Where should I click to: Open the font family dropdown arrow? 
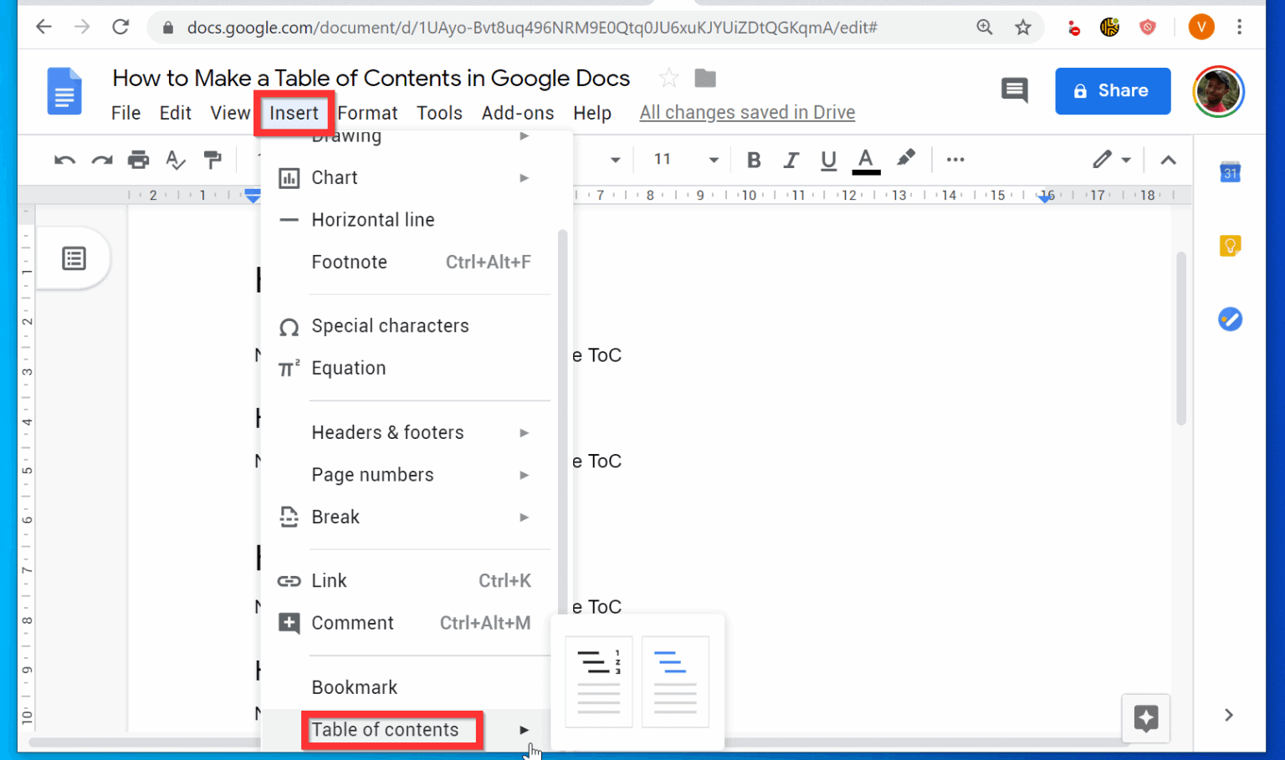(x=615, y=160)
